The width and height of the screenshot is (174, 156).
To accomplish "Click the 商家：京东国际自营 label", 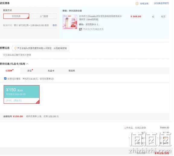I will pos(72,11).
